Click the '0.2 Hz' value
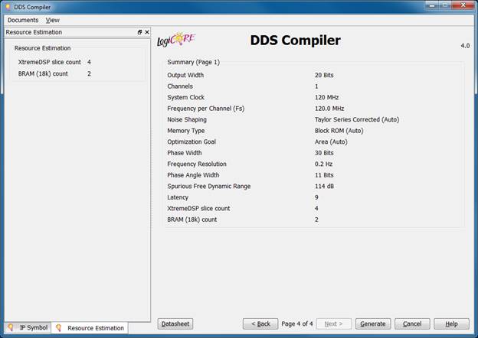Screen dimensions: 478x338 [x=323, y=164]
